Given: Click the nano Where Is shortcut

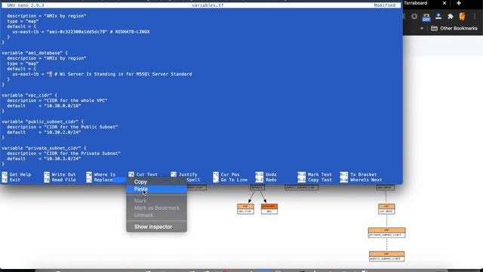Looking at the screenshot, I should click(x=100, y=175).
